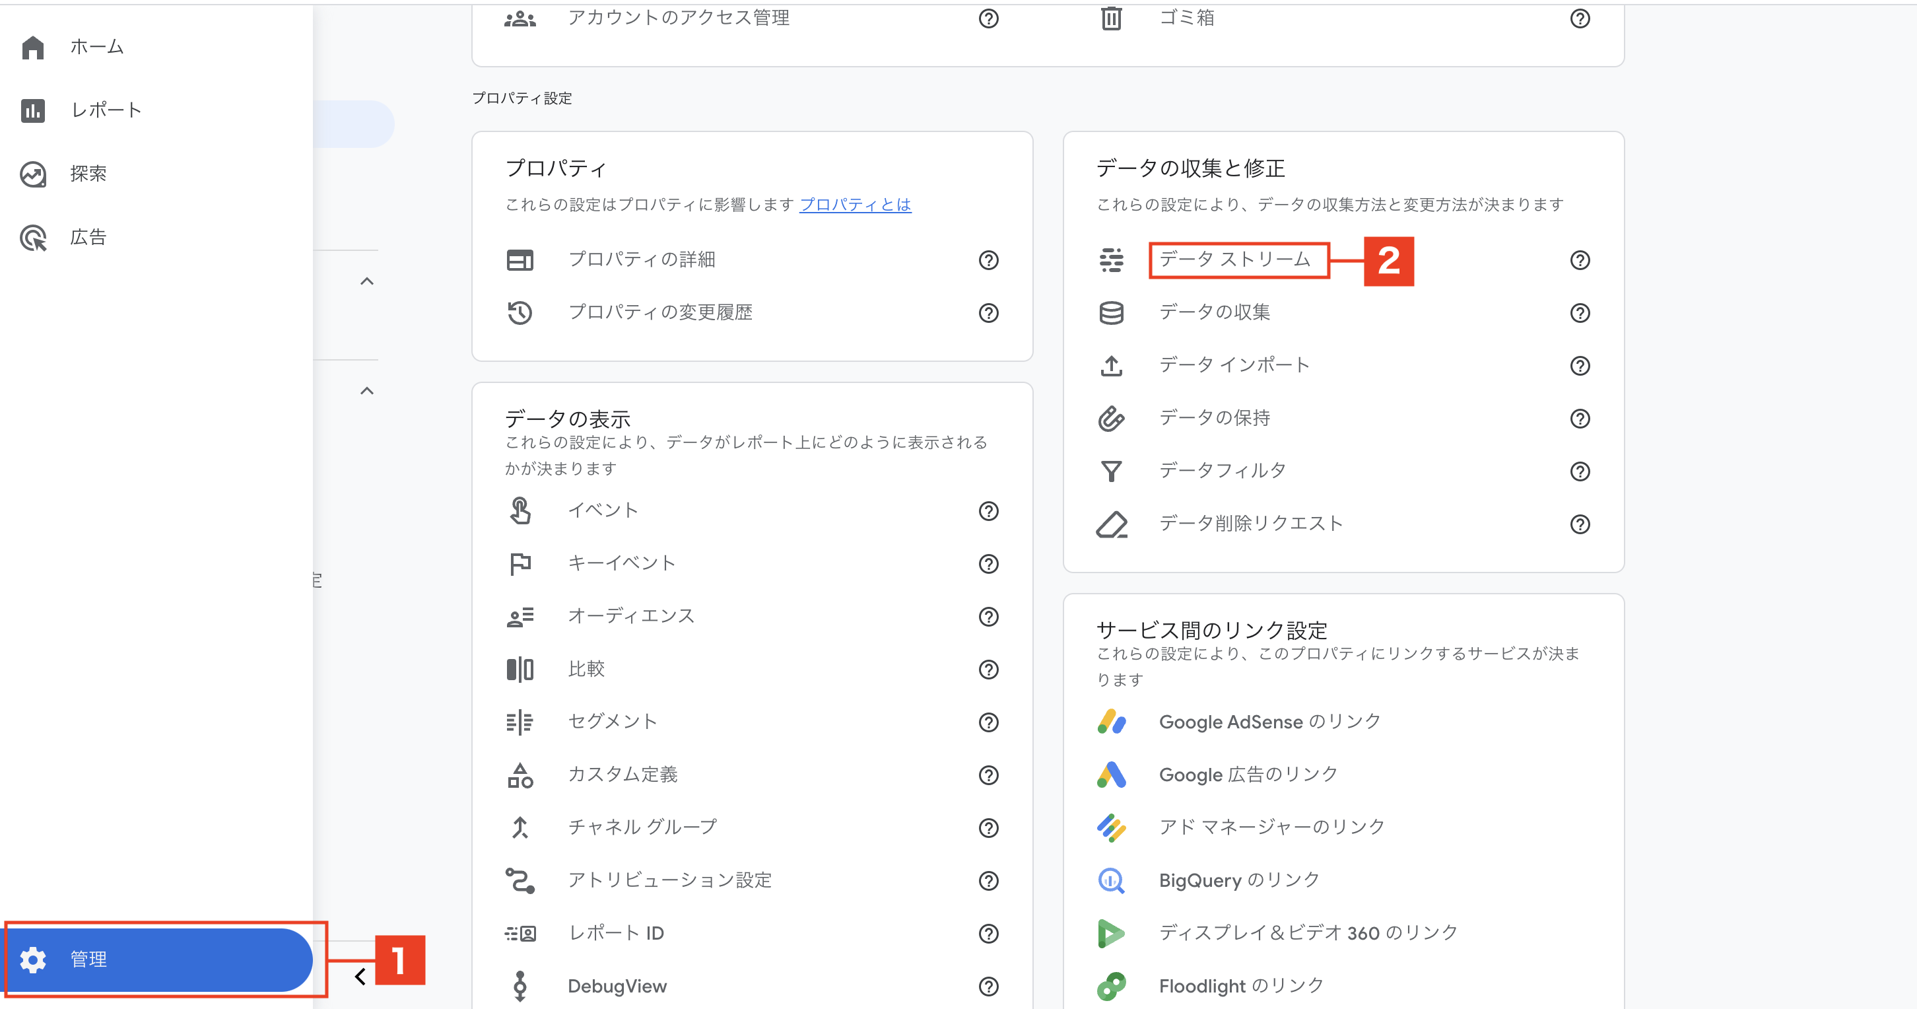This screenshot has height=1009, width=1917.
Task: Open Floodlight のリンク
Action: [x=1241, y=986]
